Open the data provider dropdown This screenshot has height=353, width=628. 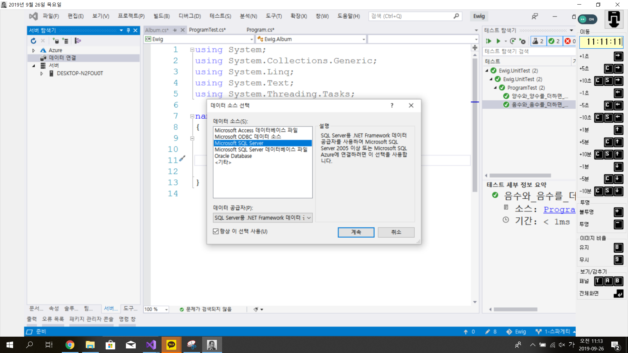point(308,218)
